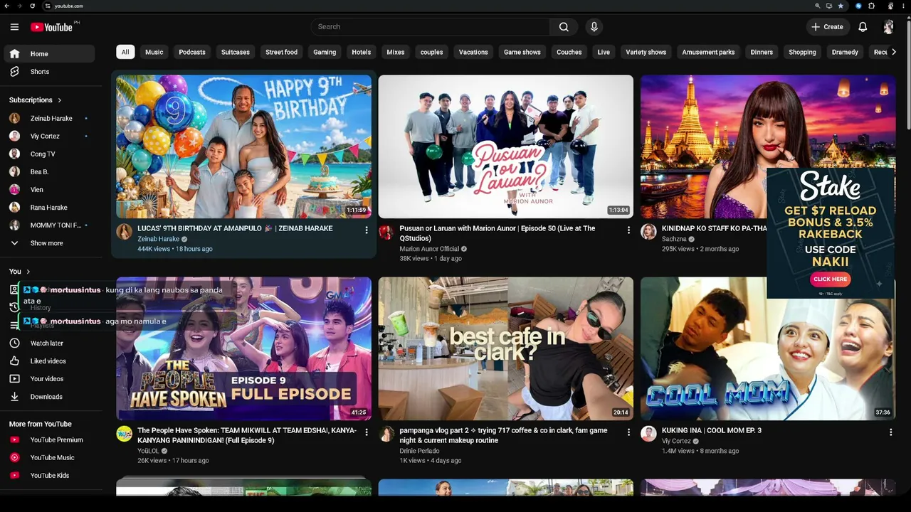Open options menu for KUKING INA video
The height and width of the screenshot is (512, 911).
(x=890, y=432)
